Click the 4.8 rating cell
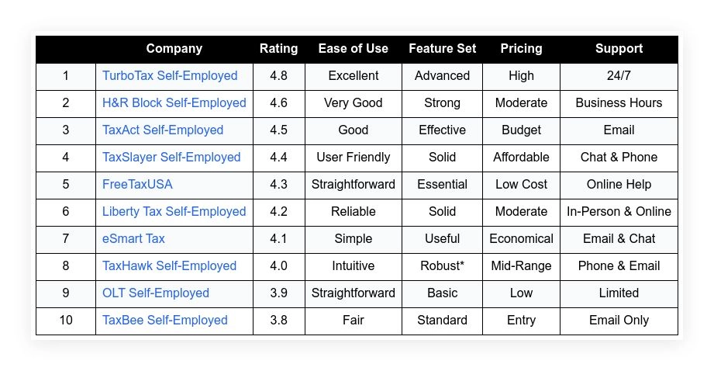The image size is (714, 371). tap(278, 76)
